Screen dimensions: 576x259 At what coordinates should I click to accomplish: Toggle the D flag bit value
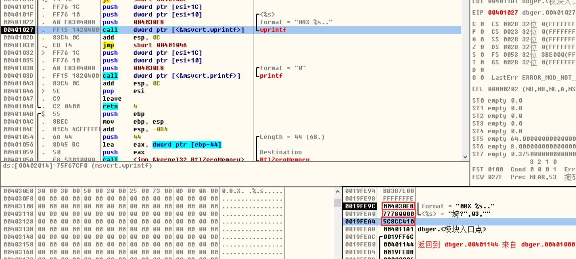pyautogui.click(x=482, y=70)
